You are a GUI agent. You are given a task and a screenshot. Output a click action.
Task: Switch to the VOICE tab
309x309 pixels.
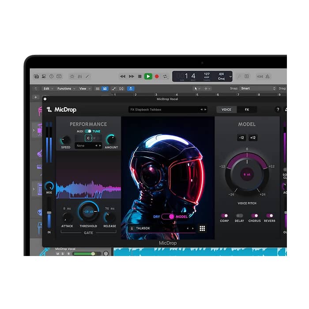226,109
